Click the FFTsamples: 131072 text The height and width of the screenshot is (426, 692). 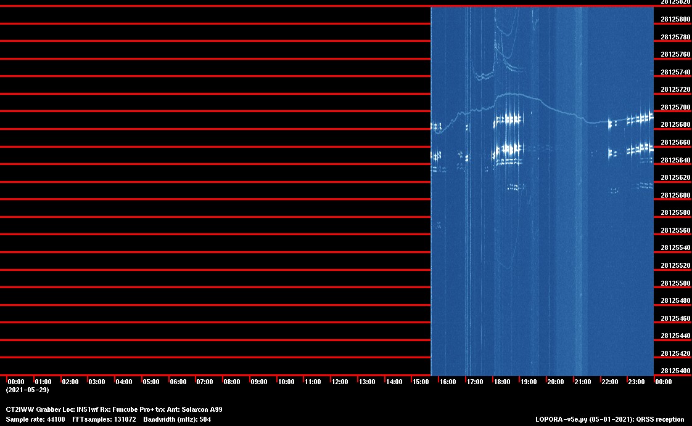coord(104,419)
